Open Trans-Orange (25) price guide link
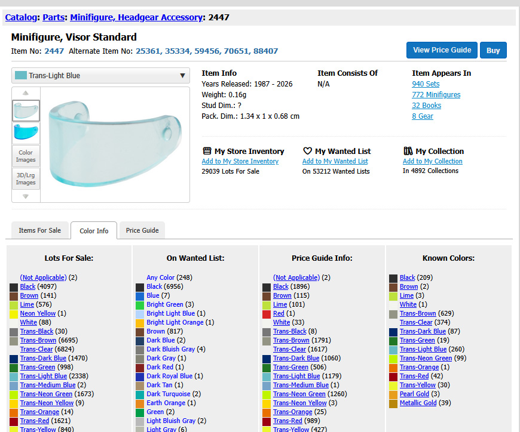520x432 pixels. (292, 412)
